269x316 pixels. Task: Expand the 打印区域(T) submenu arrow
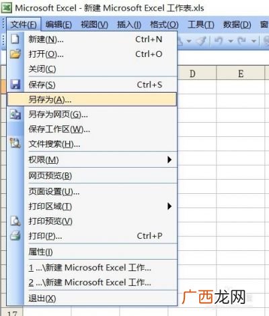click(x=169, y=206)
